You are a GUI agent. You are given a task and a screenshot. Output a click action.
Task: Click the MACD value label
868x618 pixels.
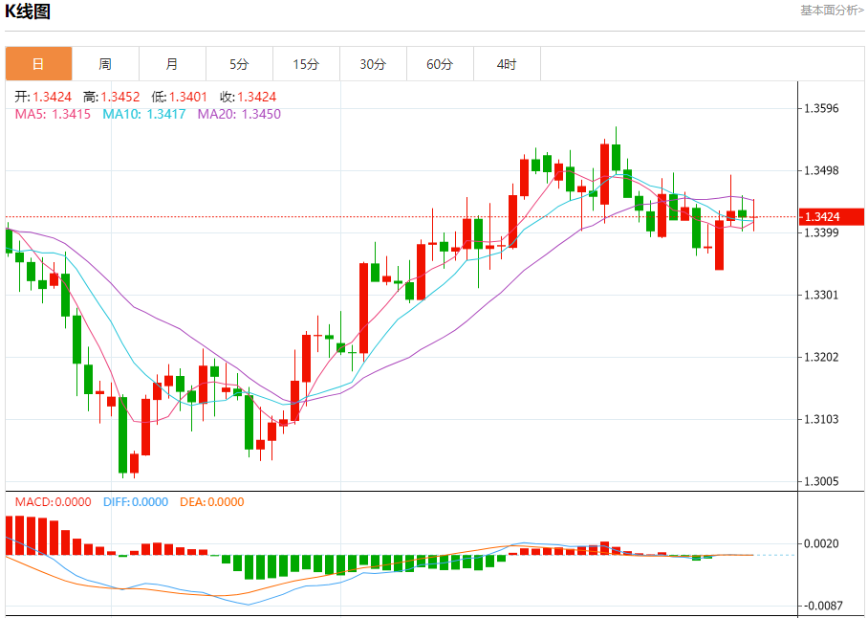tap(53, 502)
